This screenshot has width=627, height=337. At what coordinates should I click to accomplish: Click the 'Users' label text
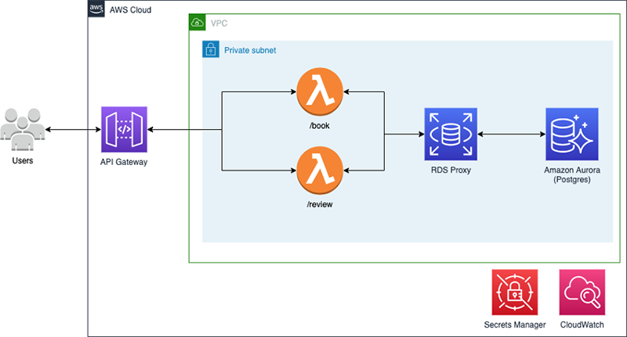click(23, 161)
